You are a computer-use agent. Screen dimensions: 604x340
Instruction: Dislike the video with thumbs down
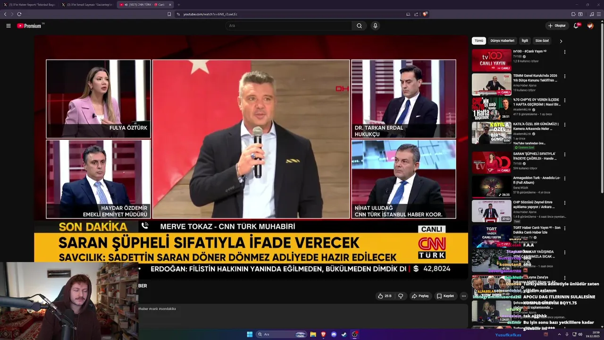(x=401, y=296)
